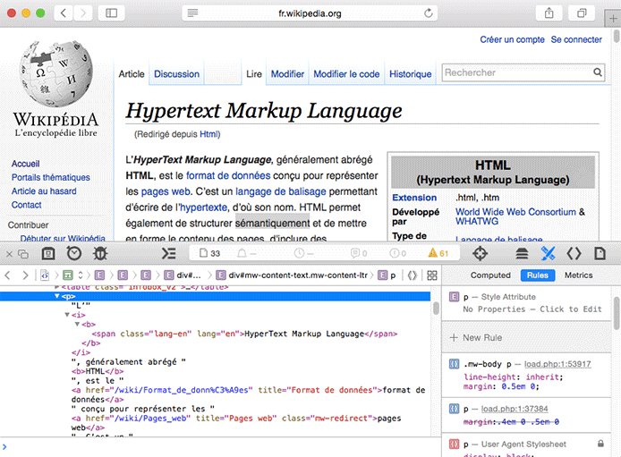
Task: Click 'No Properties — Click to Edit' text
Action: (x=532, y=309)
